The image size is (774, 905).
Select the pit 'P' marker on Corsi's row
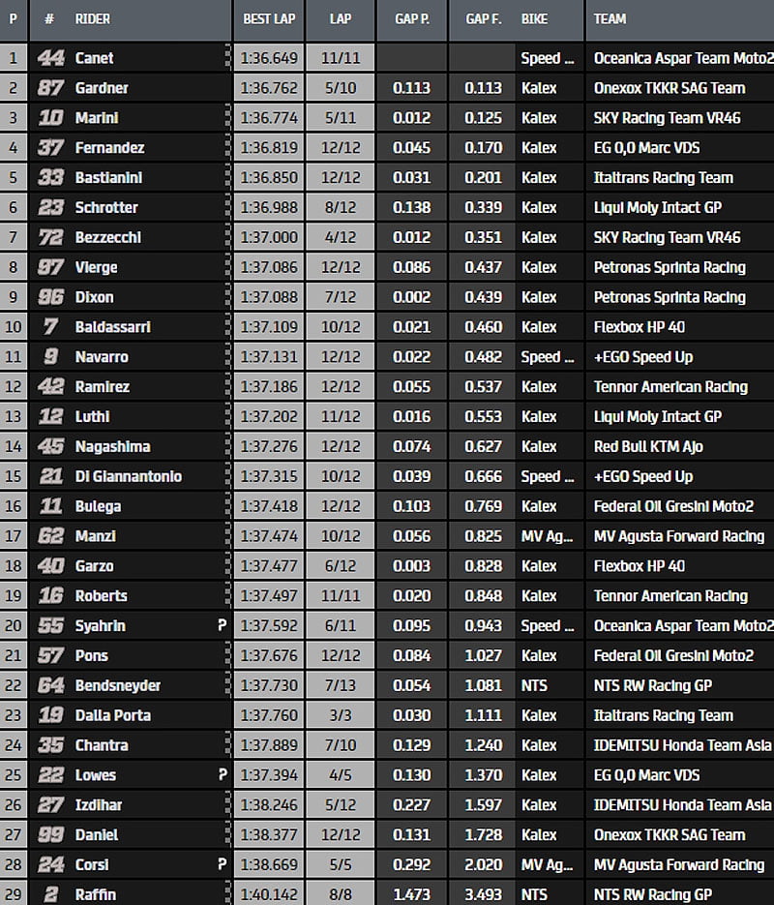[222, 864]
